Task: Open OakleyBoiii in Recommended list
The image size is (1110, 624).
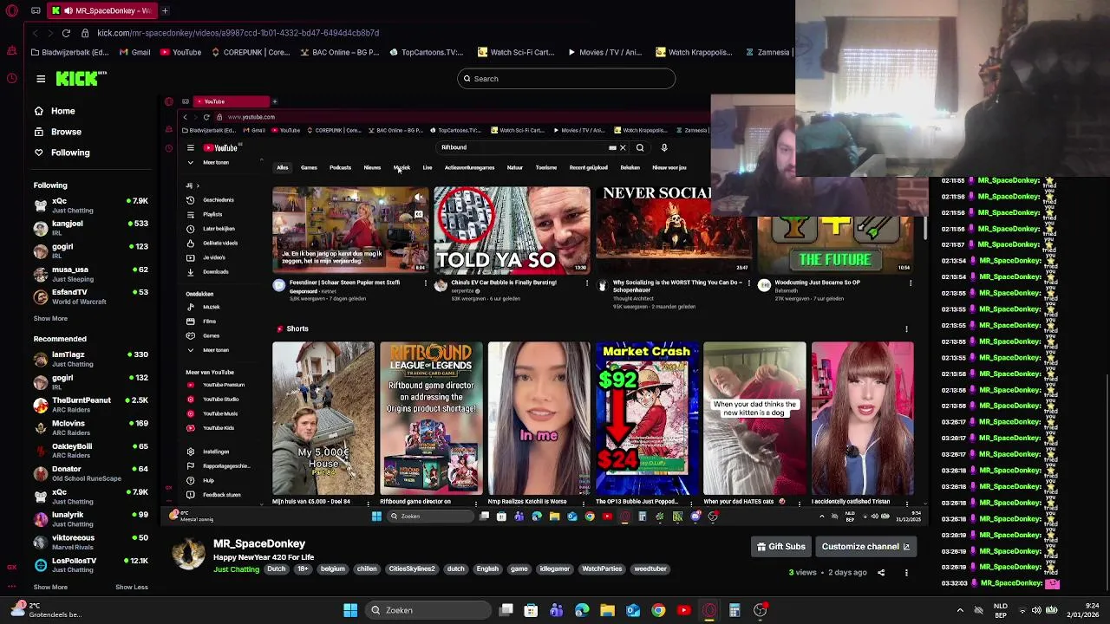Action: click(x=91, y=451)
